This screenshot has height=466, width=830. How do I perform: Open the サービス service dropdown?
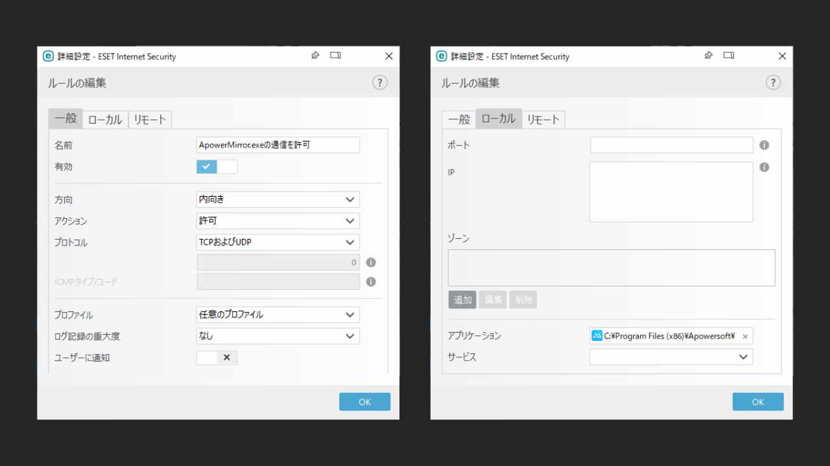coord(671,357)
